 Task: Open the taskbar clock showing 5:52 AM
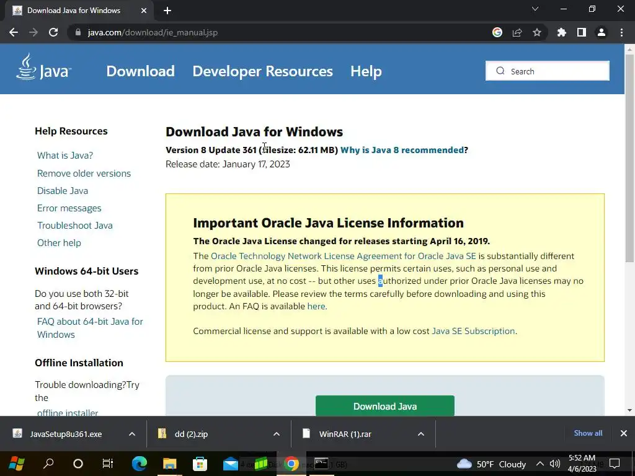pyautogui.click(x=582, y=464)
